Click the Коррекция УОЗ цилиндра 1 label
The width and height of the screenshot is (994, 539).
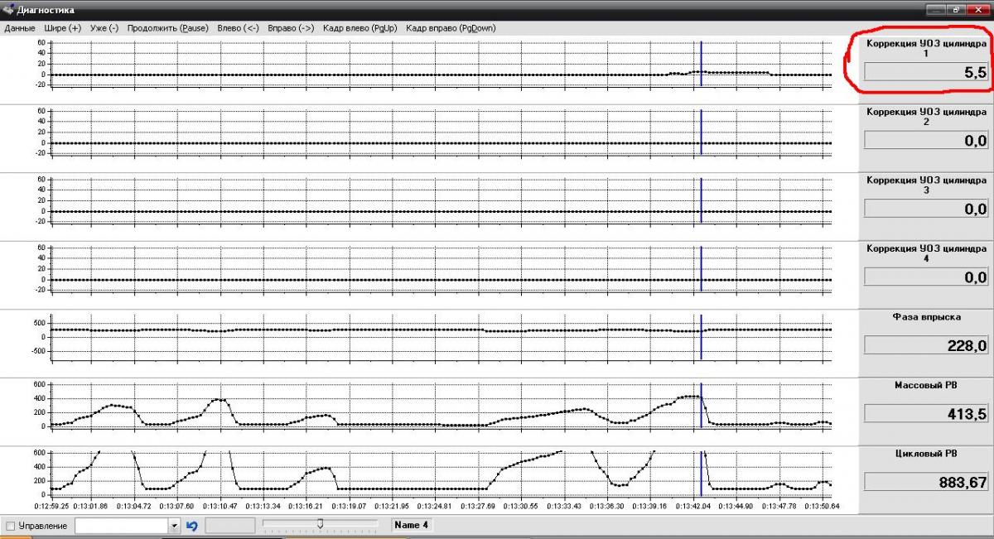pos(926,48)
